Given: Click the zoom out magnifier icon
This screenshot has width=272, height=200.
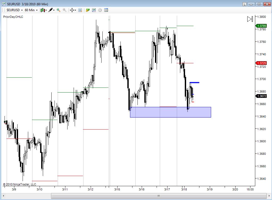Looking at the screenshot, I should (64, 10).
